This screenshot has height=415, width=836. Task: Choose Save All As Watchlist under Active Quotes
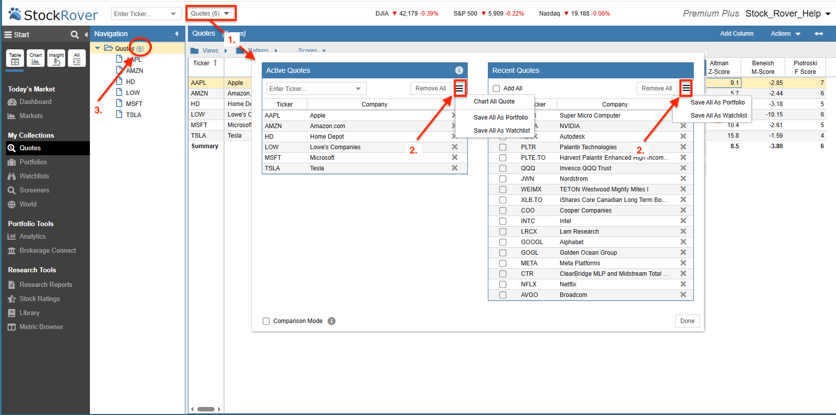coord(501,131)
